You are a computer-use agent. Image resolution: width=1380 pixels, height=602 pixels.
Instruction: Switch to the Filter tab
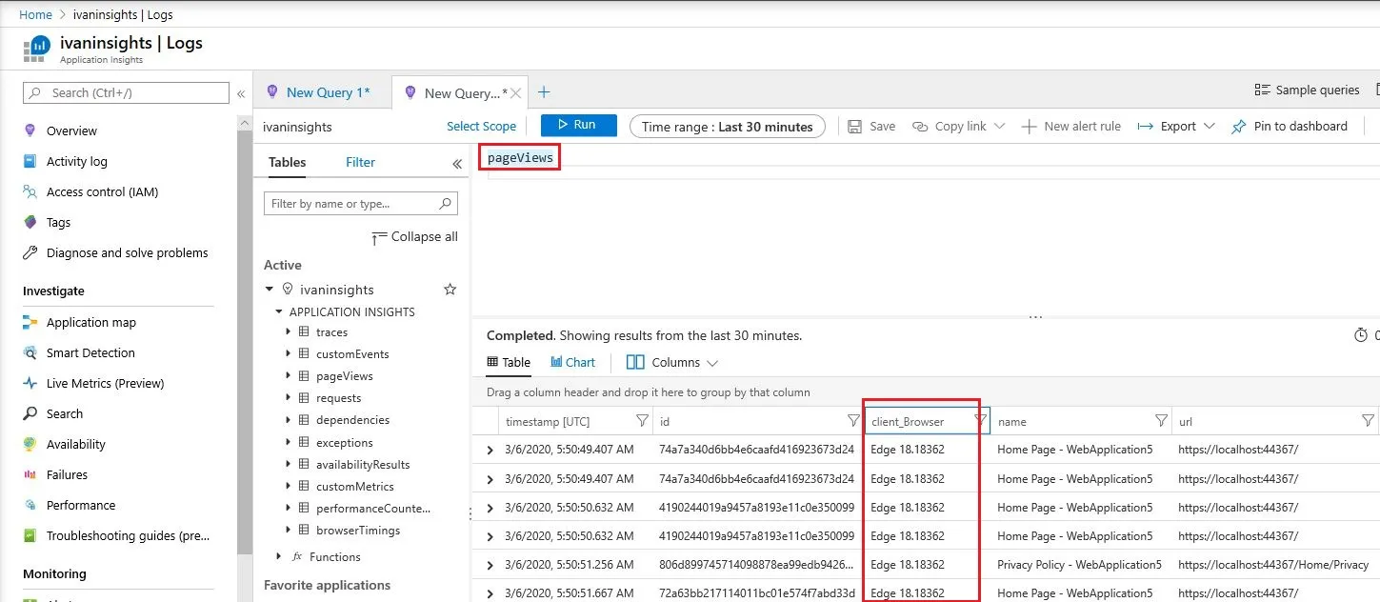point(360,162)
